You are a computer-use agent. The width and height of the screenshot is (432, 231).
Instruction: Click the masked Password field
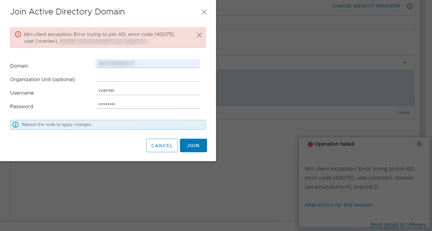click(x=148, y=104)
